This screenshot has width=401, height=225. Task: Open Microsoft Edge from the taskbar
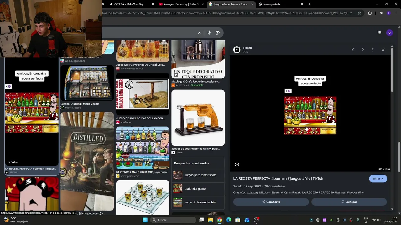[x=229, y=220]
